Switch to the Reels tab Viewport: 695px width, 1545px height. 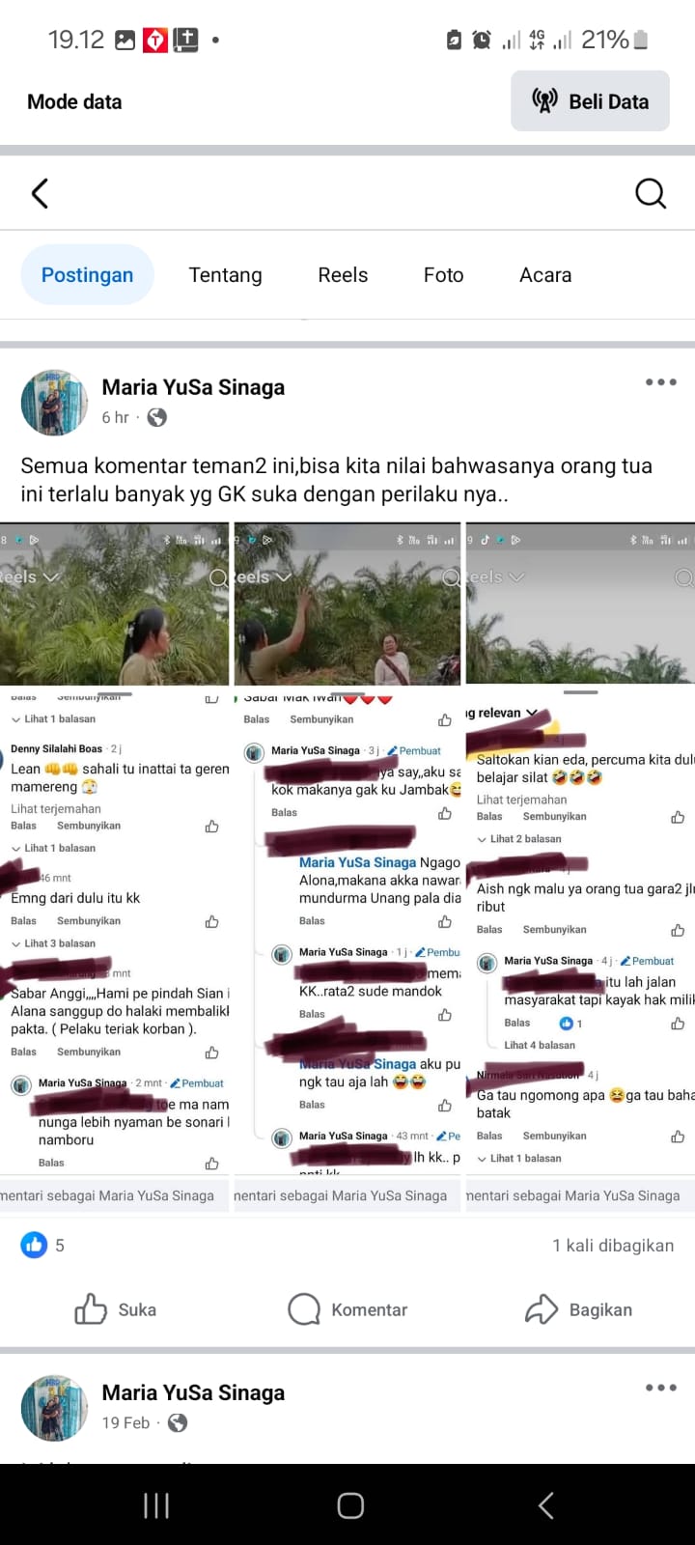[343, 275]
